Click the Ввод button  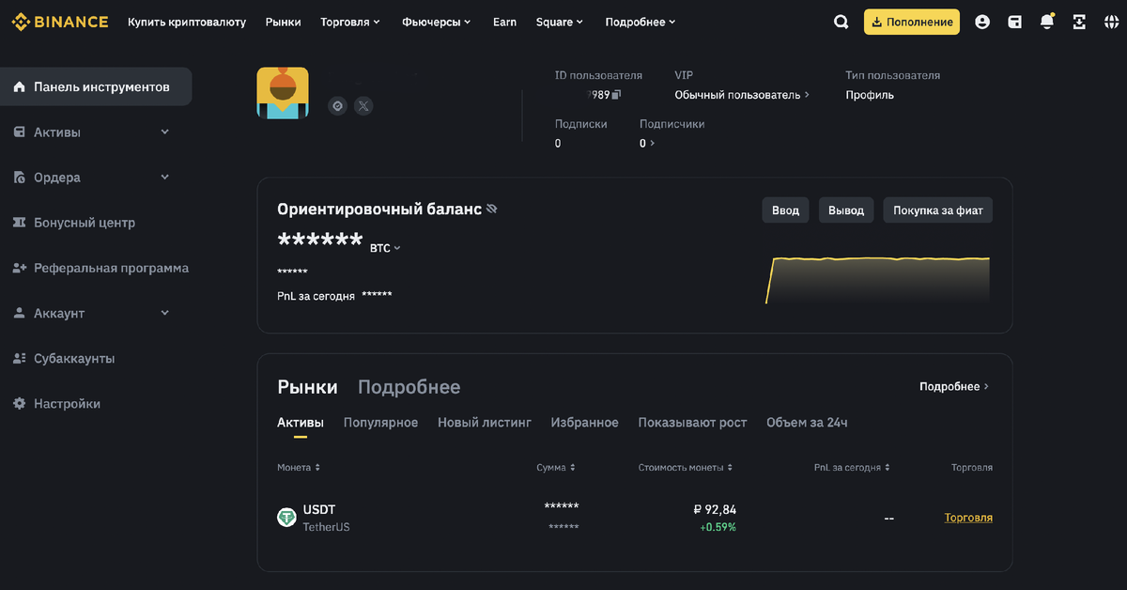click(785, 210)
